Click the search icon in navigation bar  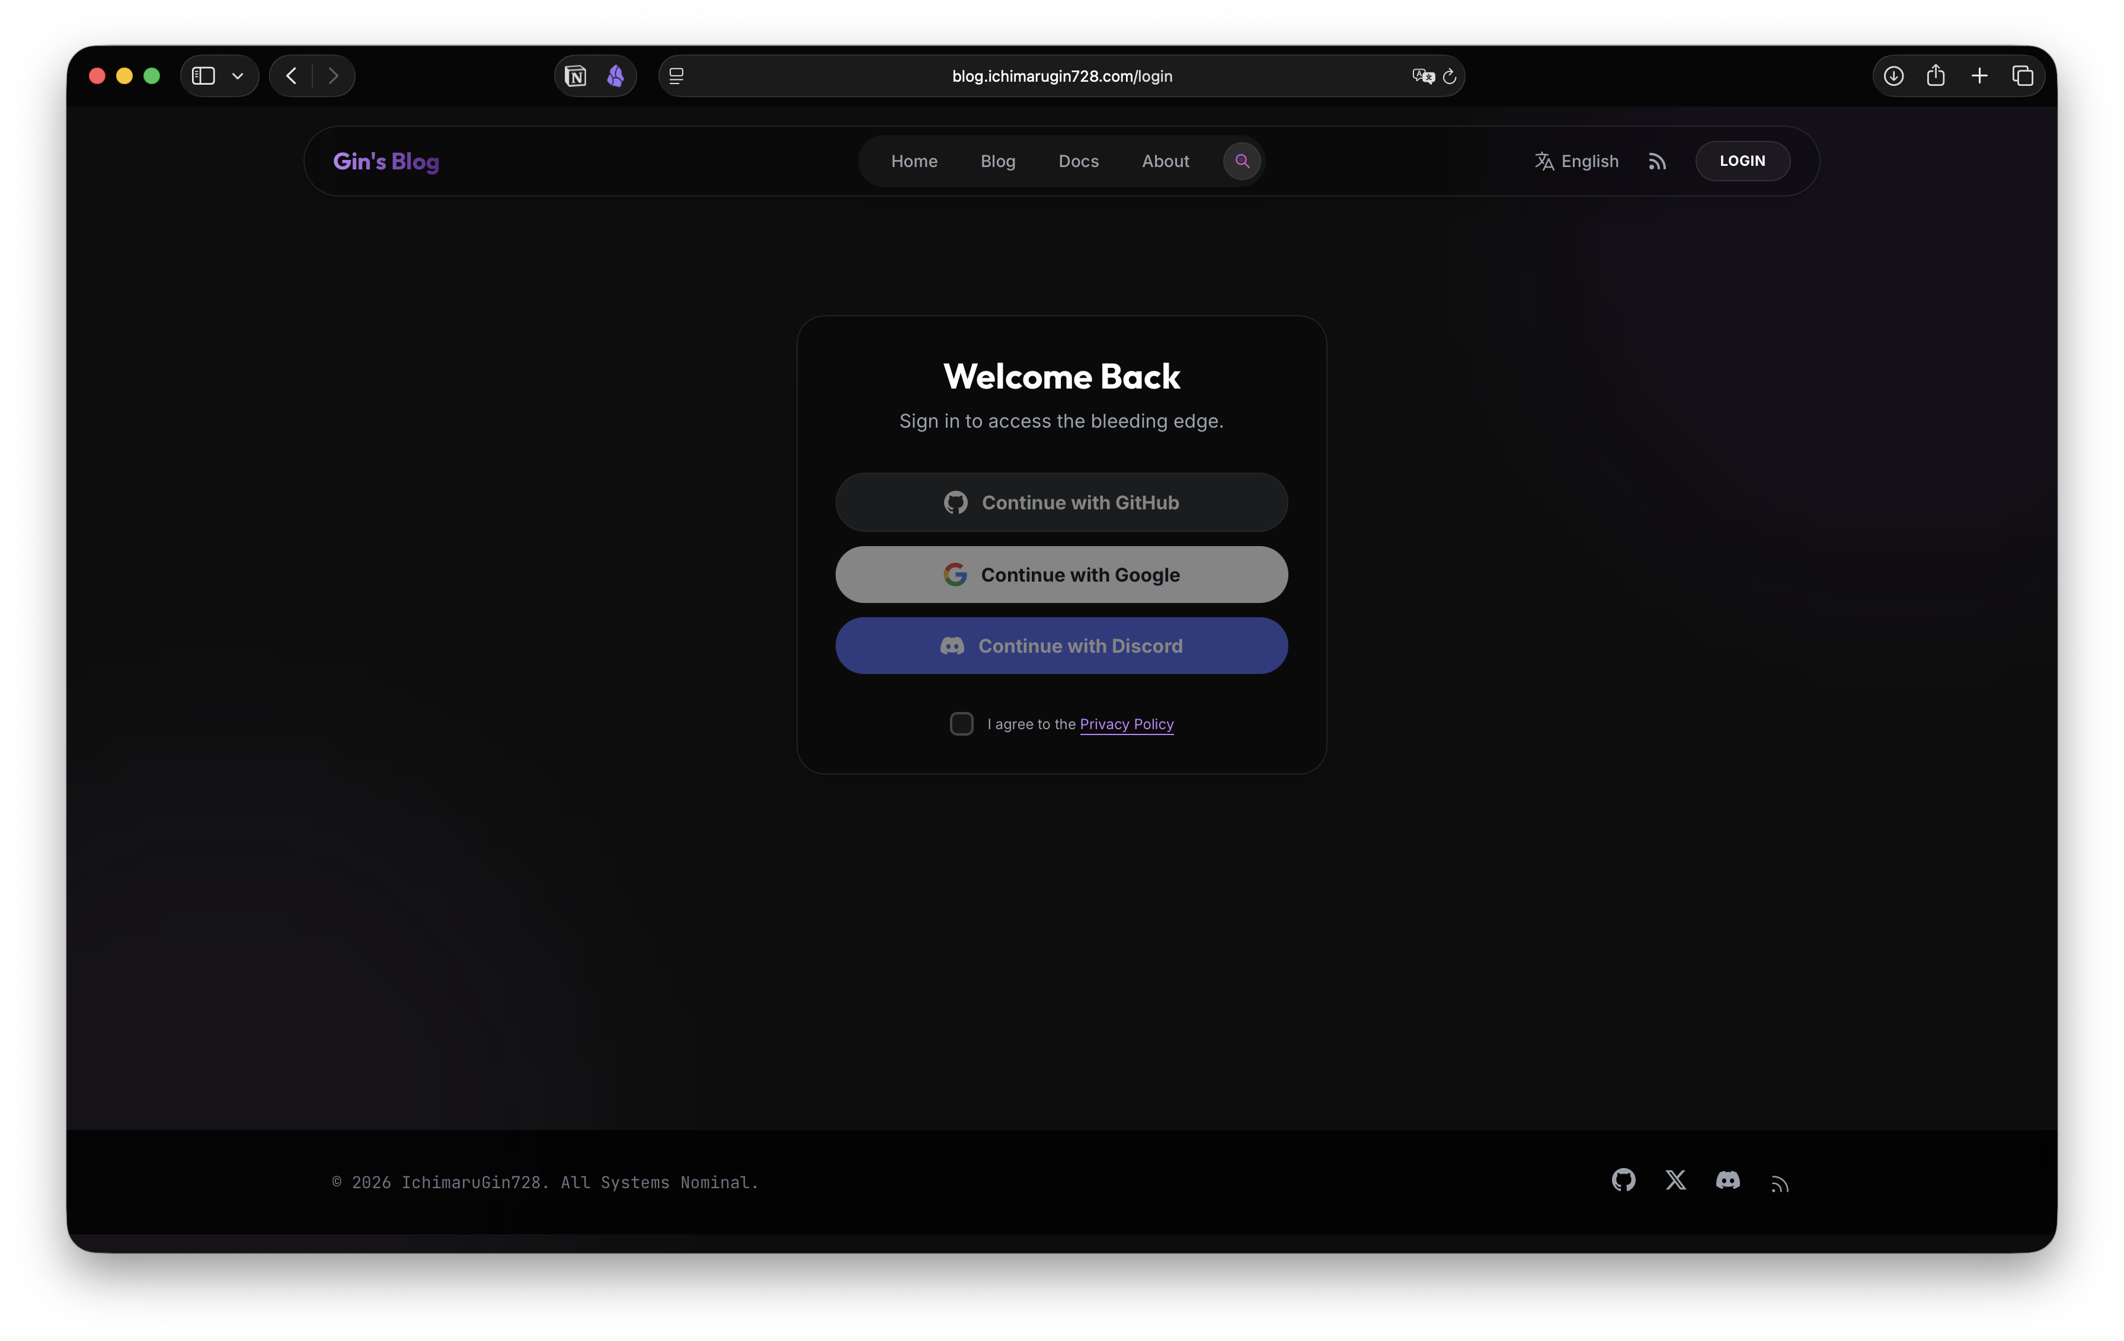point(1242,161)
